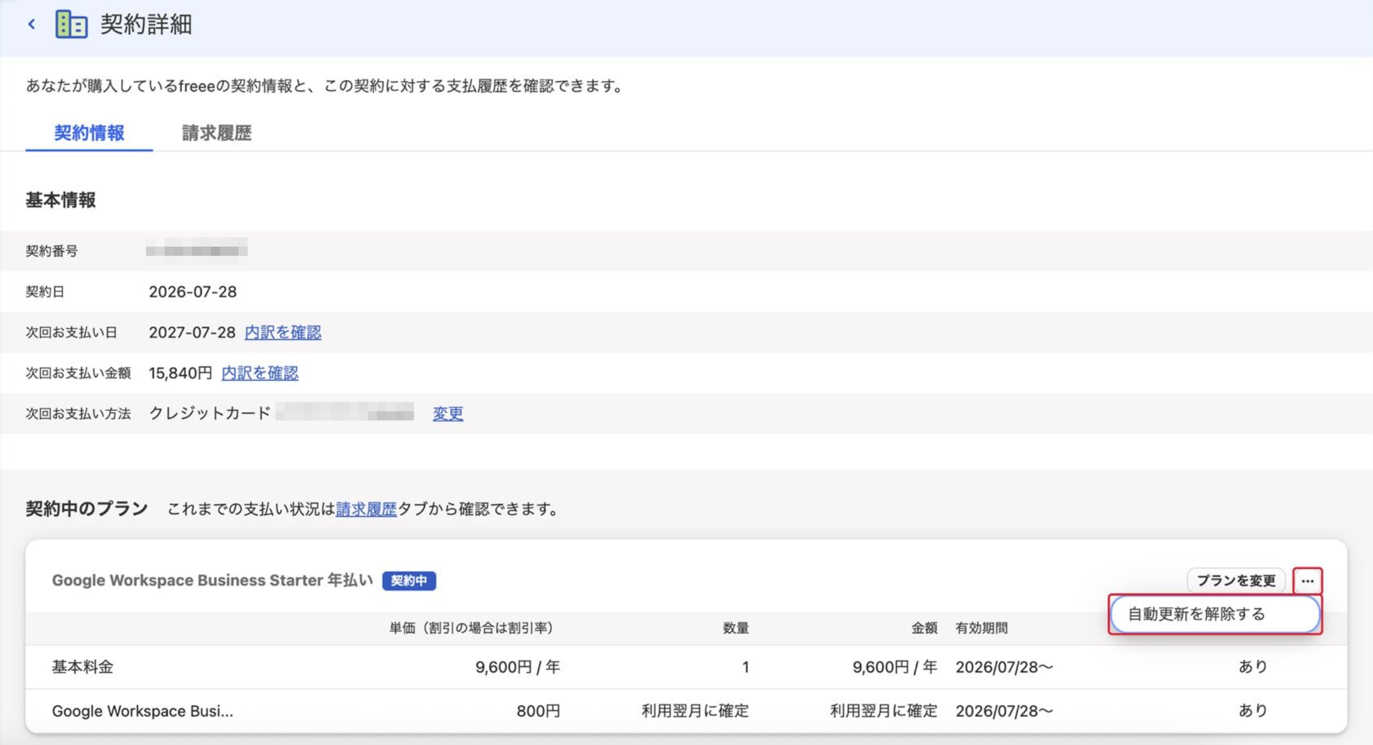Click the 変更 payment method link
The width and height of the screenshot is (1373, 745).
point(448,414)
